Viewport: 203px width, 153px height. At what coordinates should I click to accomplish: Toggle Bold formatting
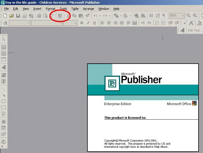click(82, 23)
